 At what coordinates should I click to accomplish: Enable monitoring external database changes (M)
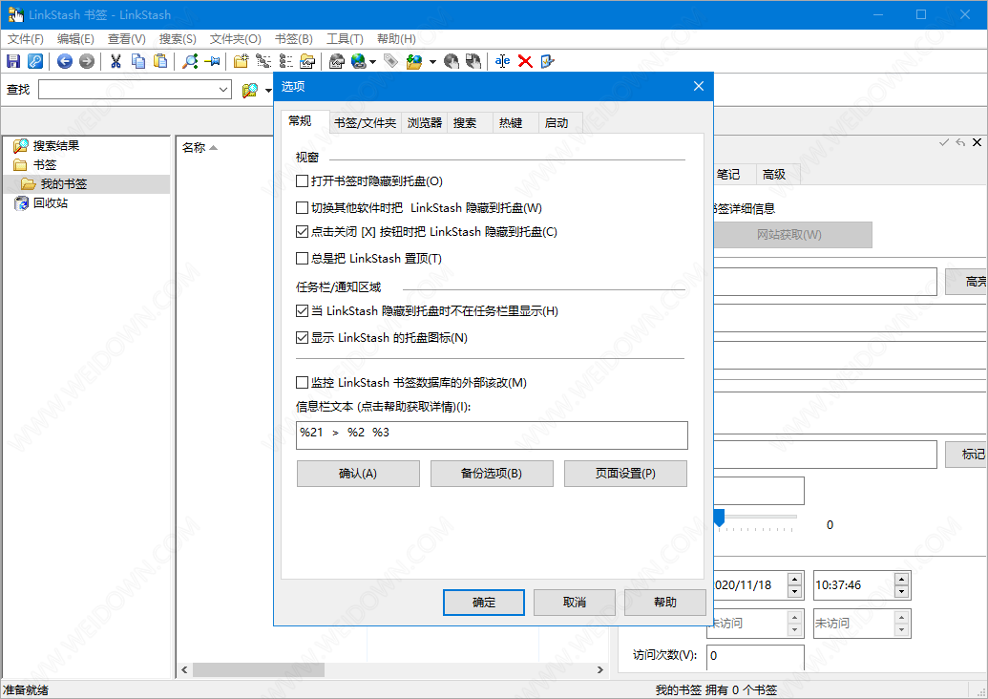(x=302, y=382)
